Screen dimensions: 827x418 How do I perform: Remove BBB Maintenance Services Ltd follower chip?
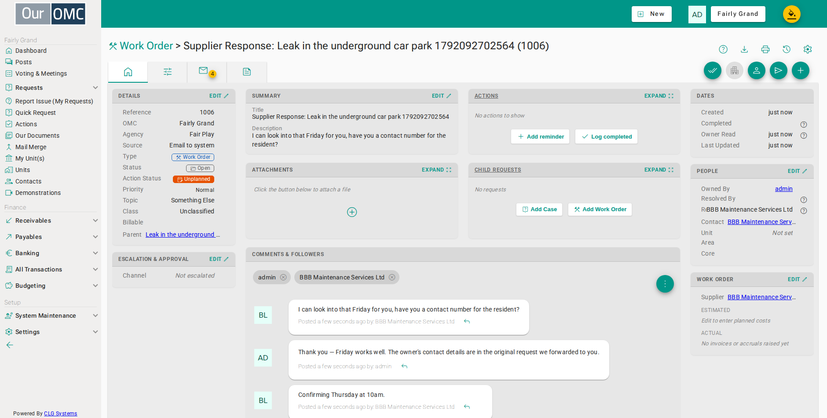click(x=392, y=277)
